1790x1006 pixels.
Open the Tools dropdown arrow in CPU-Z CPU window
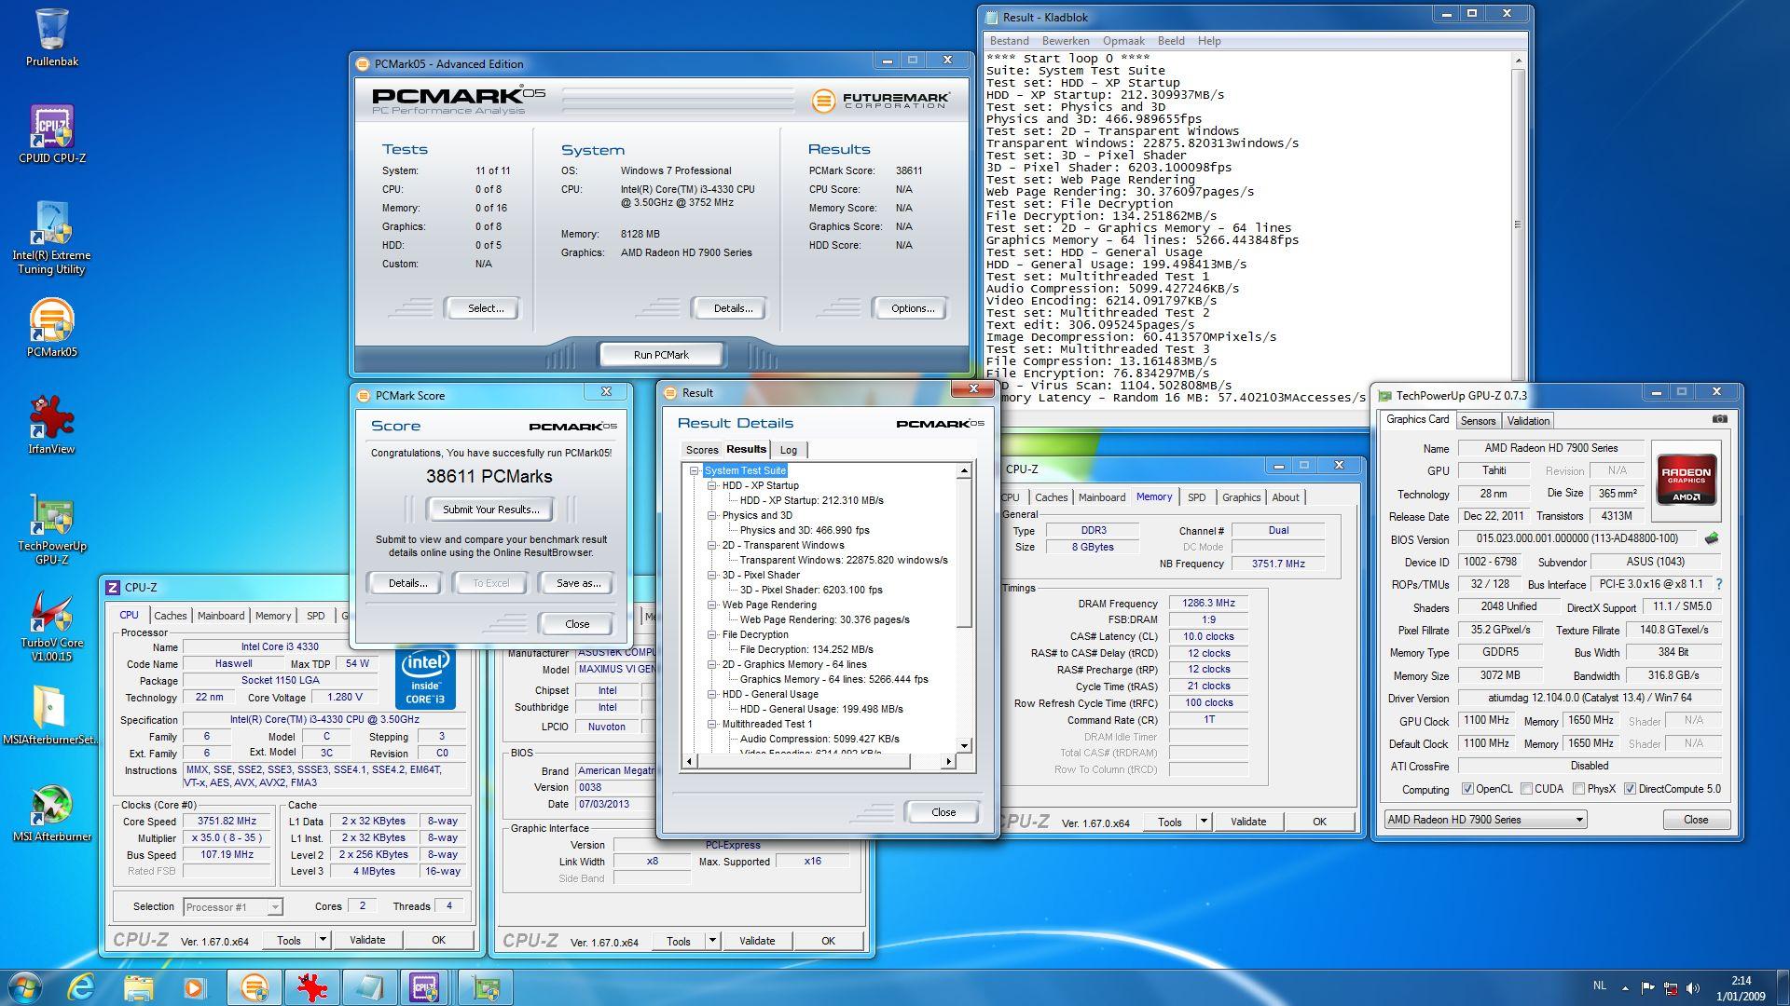(x=323, y=940)
